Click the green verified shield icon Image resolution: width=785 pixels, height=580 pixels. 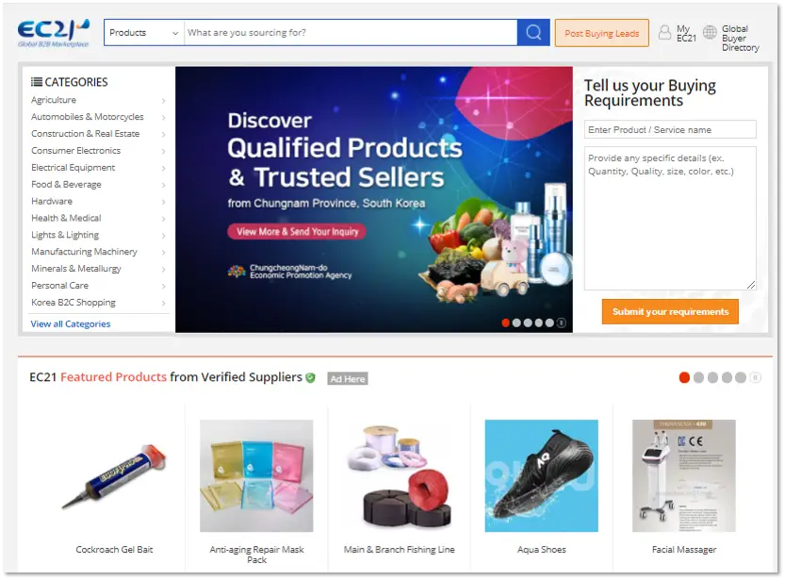click(310, 377)
